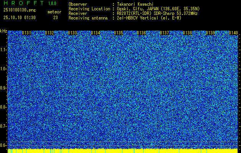241x153 pixels.
Task: Click the kHz axis unit label
Action: pyautogui.click(x=3, y=31)
